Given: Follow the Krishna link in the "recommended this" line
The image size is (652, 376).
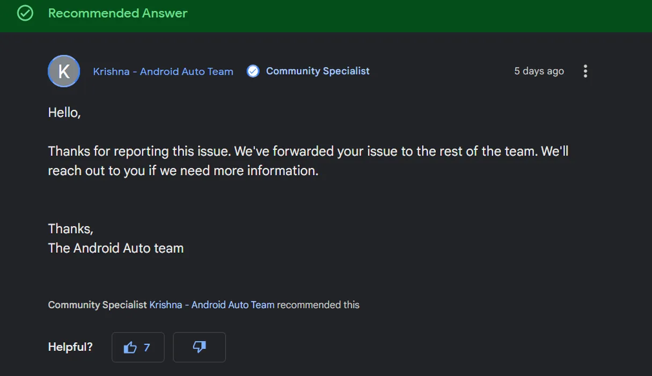Looking at the screenshot, I should point(211,305).
